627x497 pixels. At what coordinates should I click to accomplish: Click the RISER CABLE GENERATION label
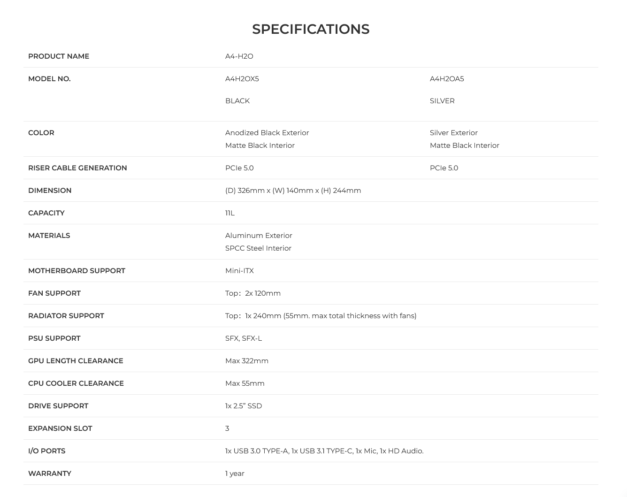[77, 168]
